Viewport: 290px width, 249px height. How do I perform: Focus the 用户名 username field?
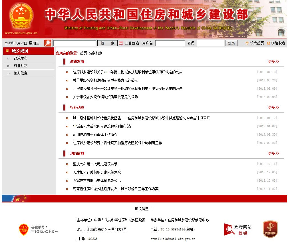(x=170, y=43)
